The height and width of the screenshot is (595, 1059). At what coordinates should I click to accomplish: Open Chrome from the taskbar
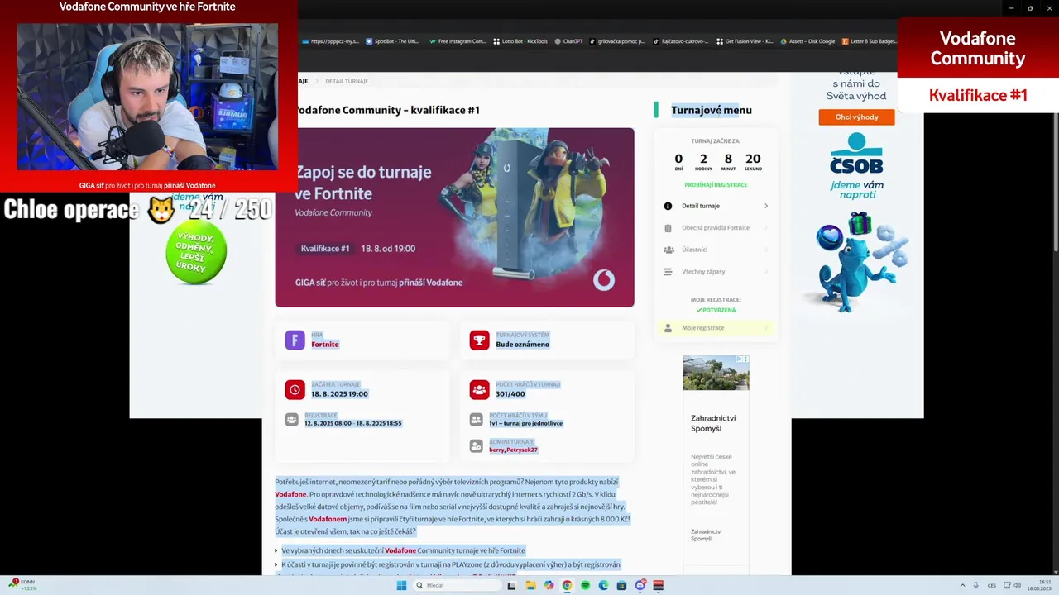click(567, 585)
